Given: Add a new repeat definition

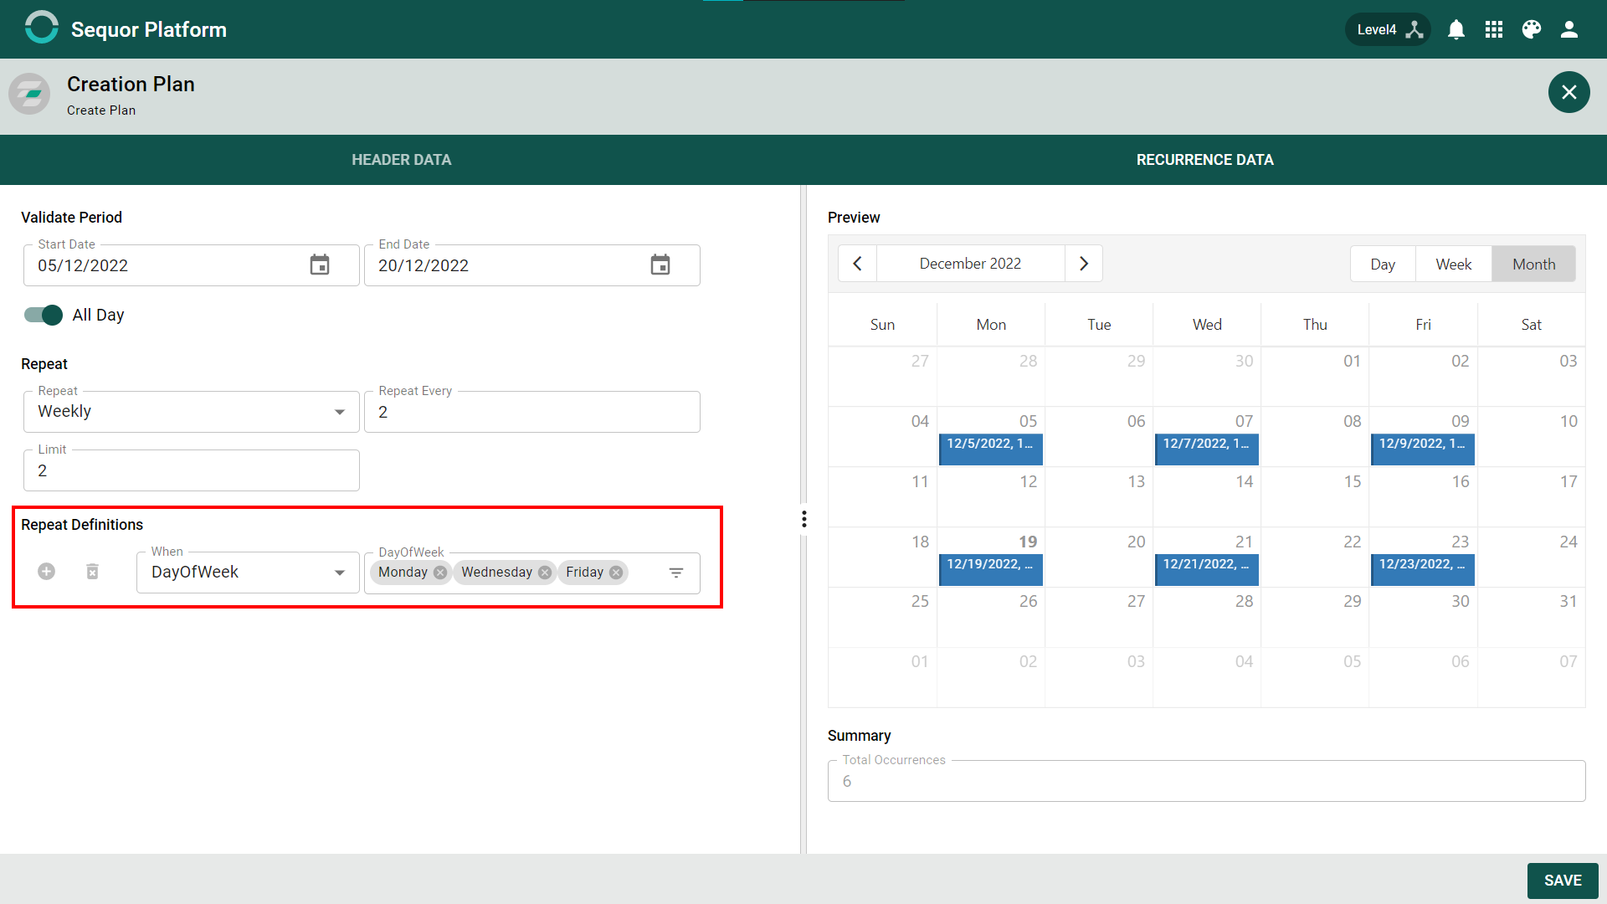Looking at the screenshot, I should [47, 572].
